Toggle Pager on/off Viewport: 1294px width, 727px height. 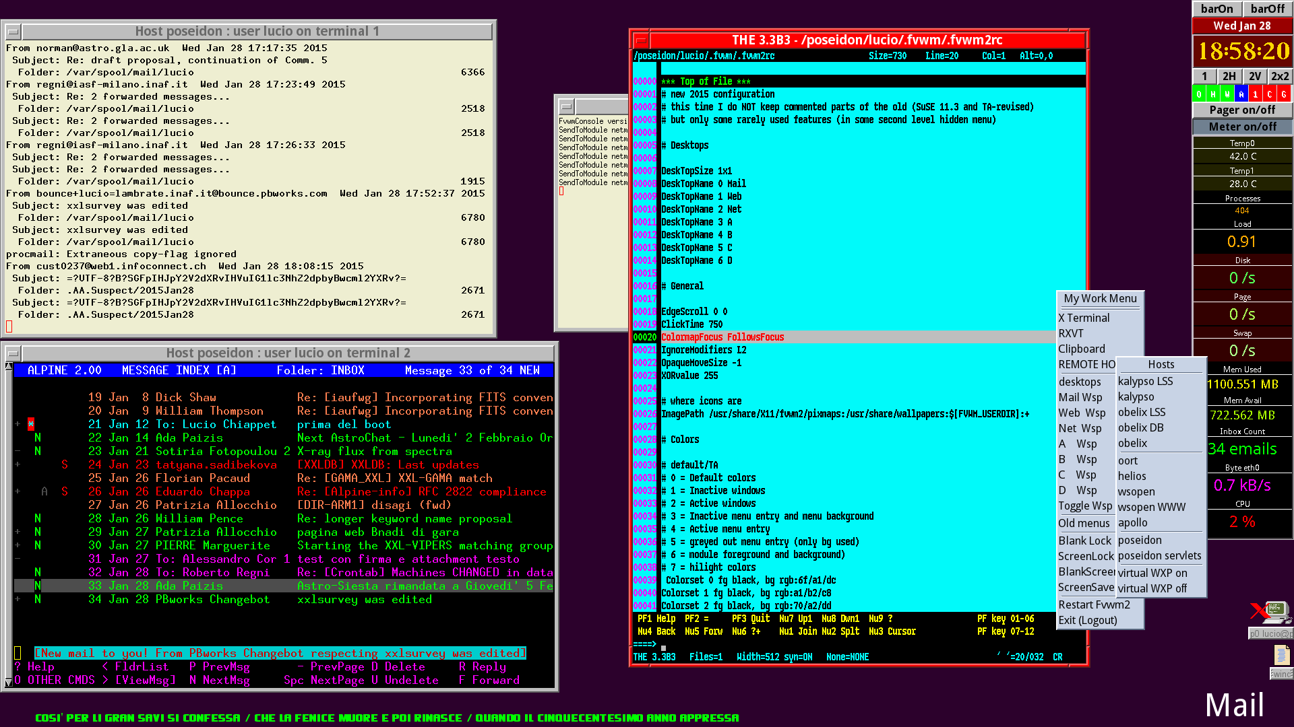1242,110
